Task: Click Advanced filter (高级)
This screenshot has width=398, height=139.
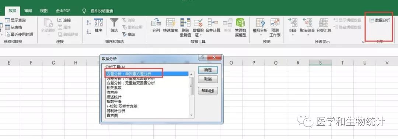Action: pyautogui.click(x=129, y=34)
